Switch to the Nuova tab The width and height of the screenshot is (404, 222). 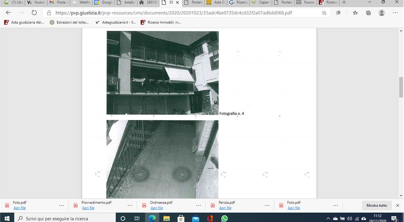coord(305,2)
